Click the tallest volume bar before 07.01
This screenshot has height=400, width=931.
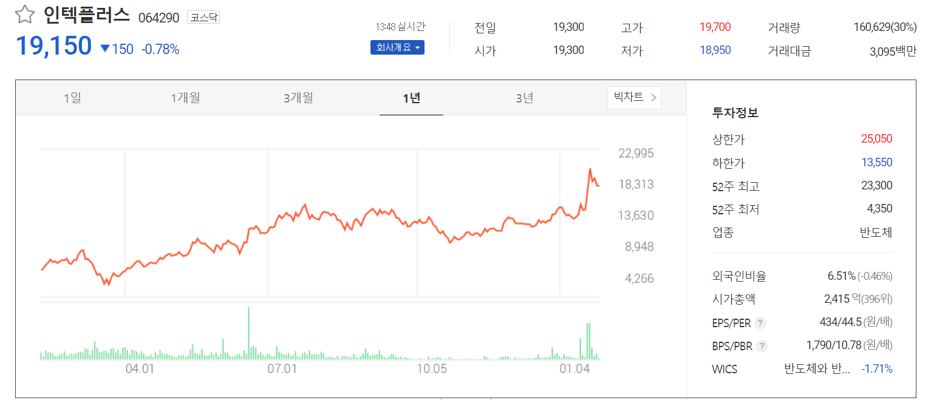click(248, 334)
